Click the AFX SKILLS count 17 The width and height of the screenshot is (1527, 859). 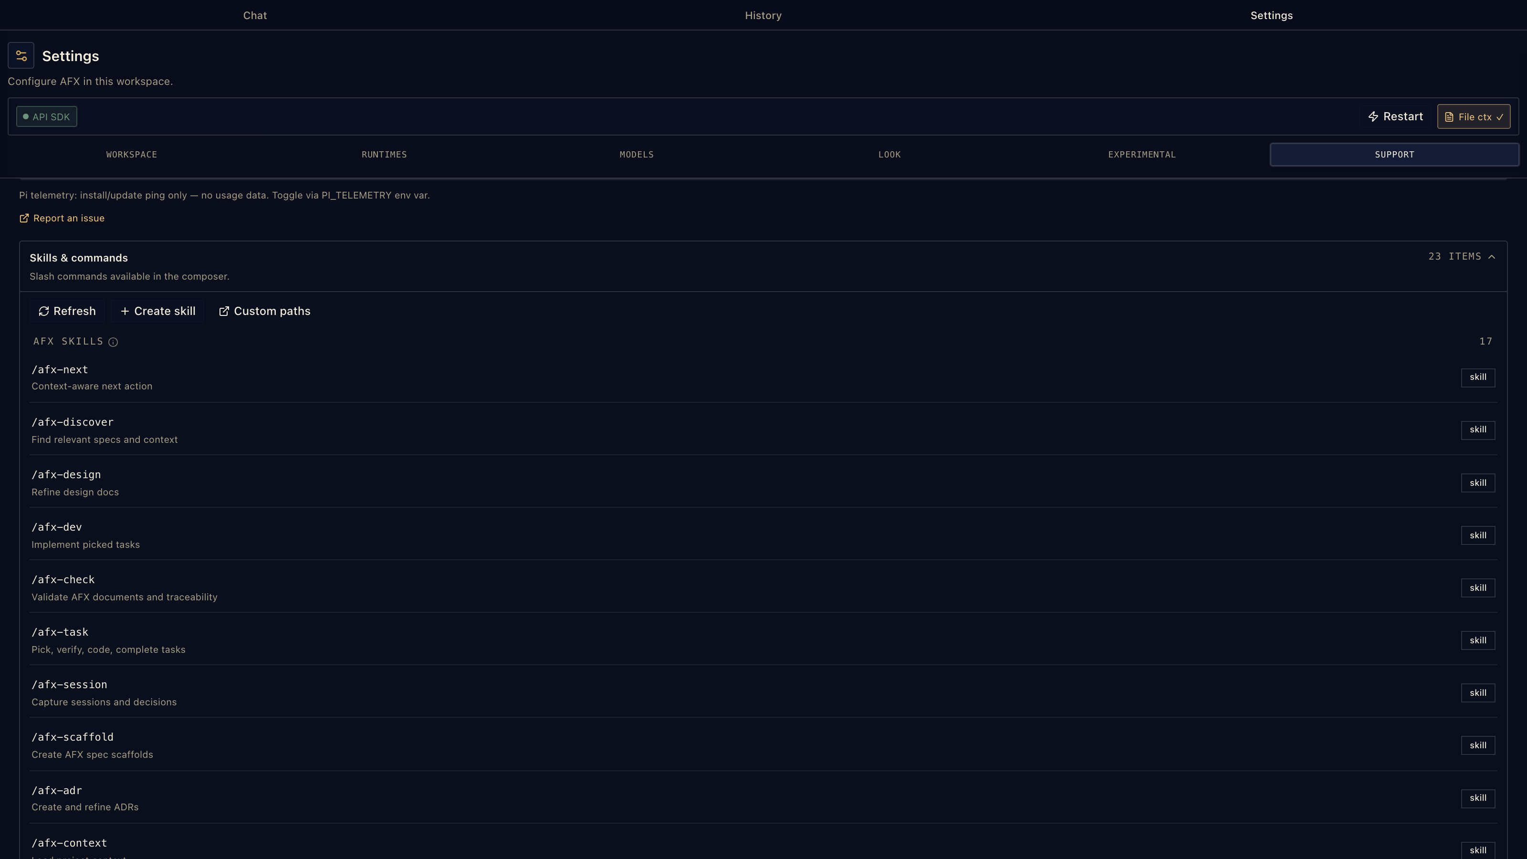pyautogui.click(x=1485, y=342)
